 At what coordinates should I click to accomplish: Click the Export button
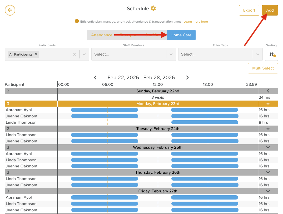tap(249, 10)
